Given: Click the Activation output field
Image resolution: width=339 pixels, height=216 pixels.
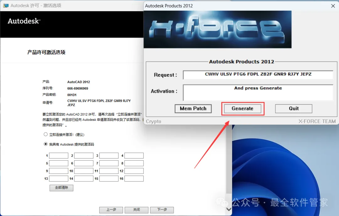Looking at the screenshot, I should 258,92.
